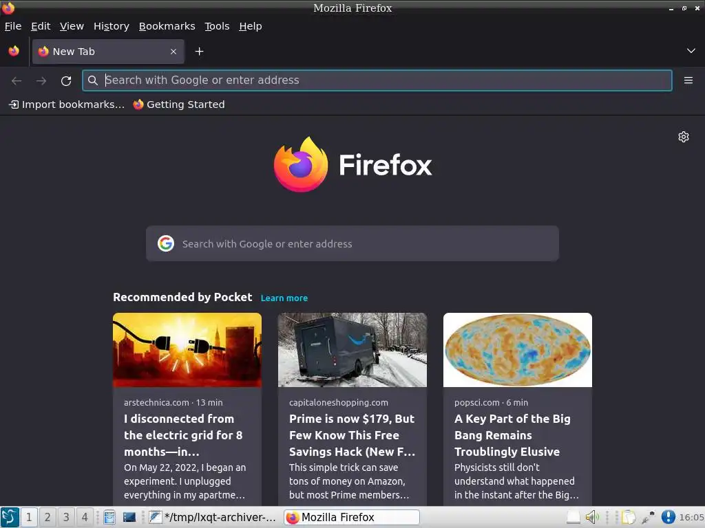
Task: Launch the terminal from taskbar
Action: [129, 517]
